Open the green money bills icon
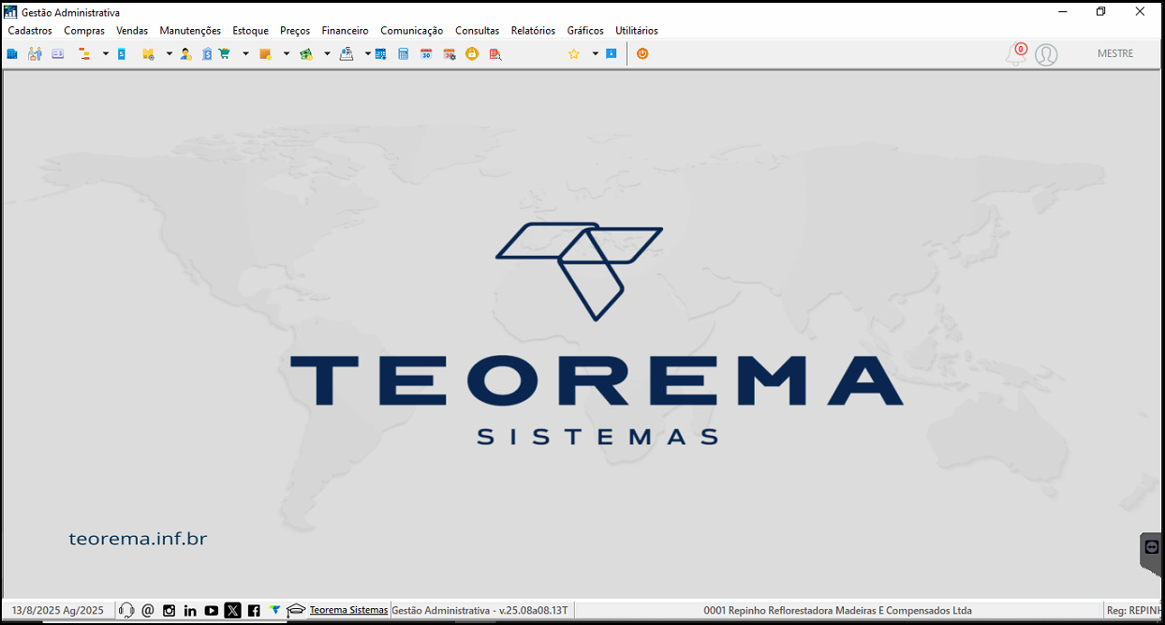Screen dimensions: 1165x625 (306, 54)
